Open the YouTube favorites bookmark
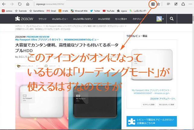The width and height of the screenshot is (194, 130). (108, 11)
